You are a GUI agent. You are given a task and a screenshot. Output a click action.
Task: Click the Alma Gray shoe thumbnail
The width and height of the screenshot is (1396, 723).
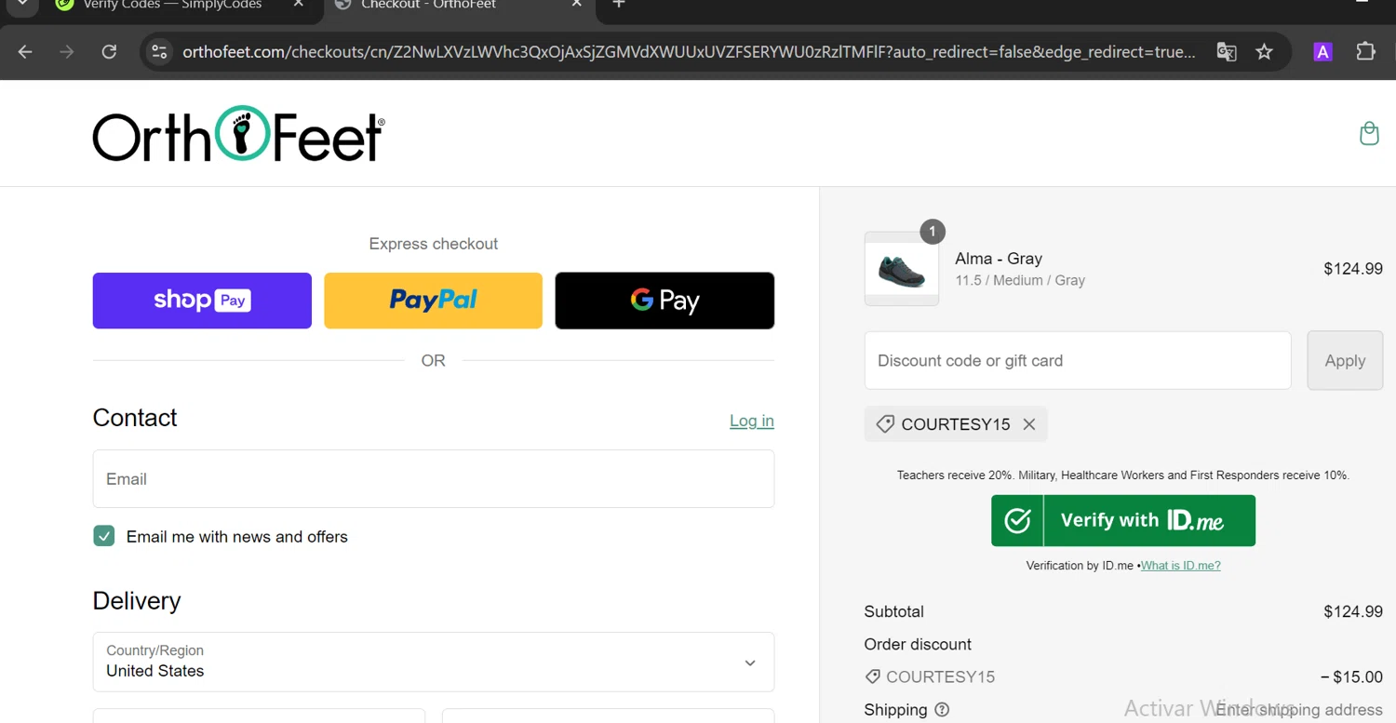(902, 269)
